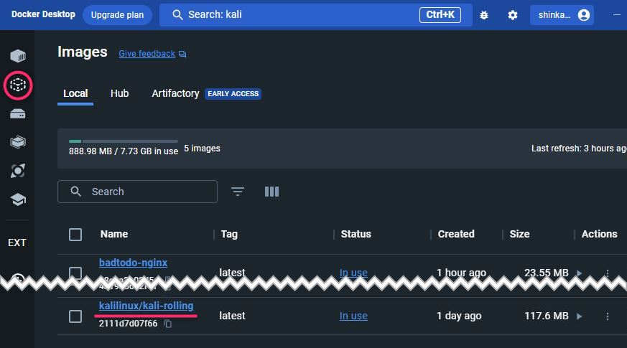Sort by the Tag column header
Screen dimensions: 627x348
(x=229, y=234)
